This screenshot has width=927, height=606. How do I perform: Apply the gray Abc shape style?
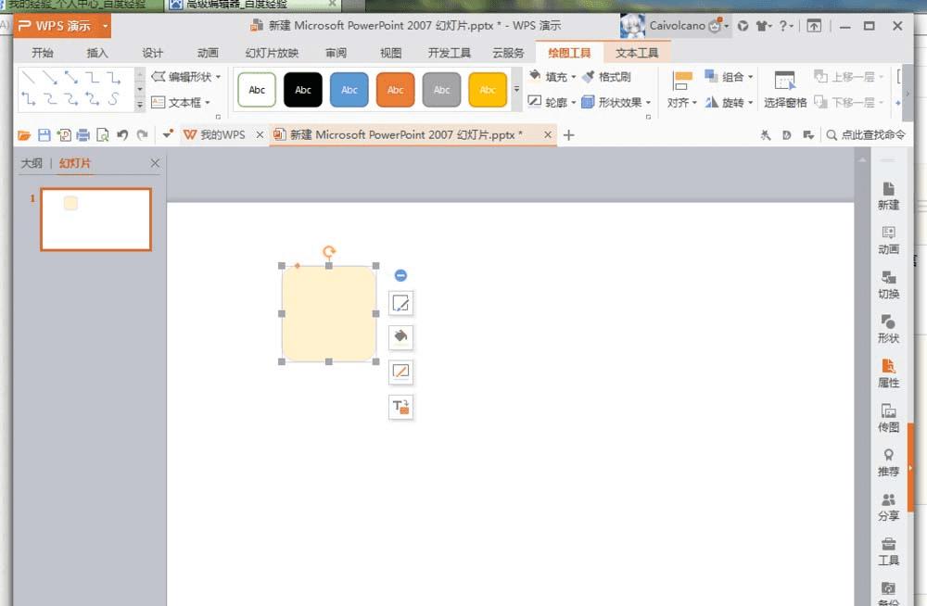(441, 90)
